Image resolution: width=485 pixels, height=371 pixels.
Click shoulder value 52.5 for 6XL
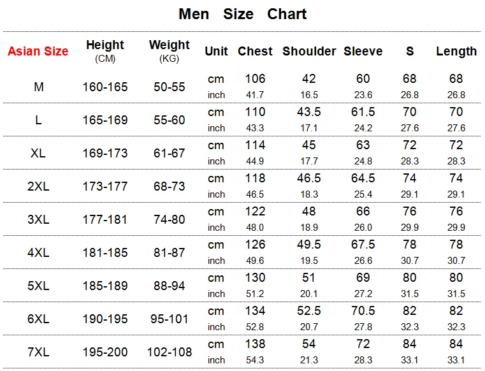point(309,310)
